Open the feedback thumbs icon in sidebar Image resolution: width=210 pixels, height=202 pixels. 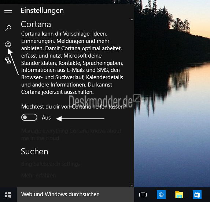point(8,60)
